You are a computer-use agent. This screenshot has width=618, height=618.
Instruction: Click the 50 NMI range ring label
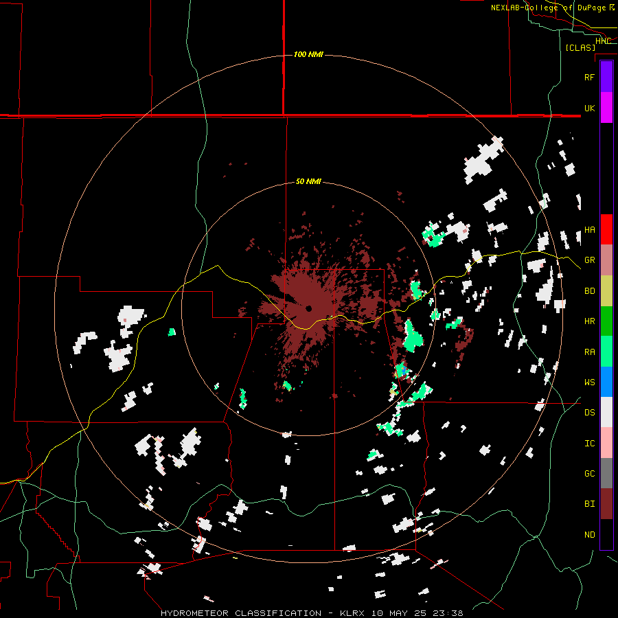(x=308, y=182)
